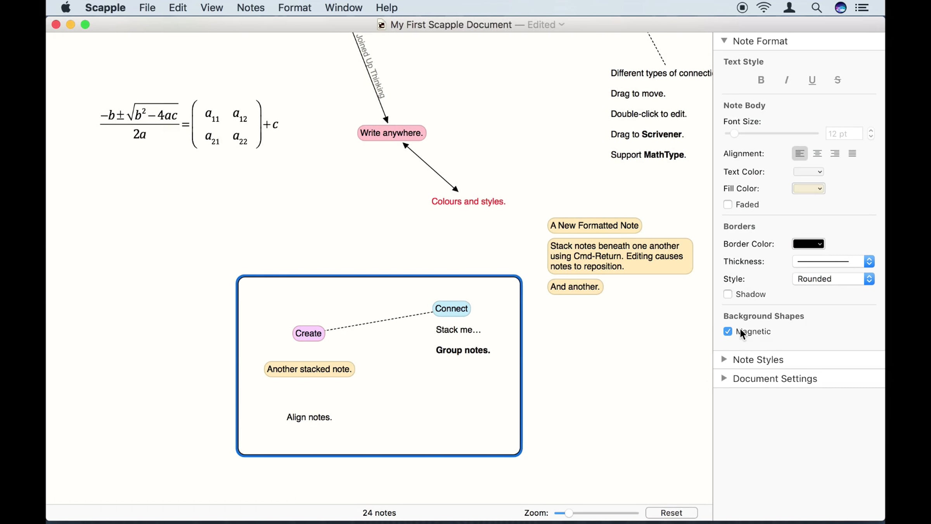
Task: Set alignment to justified
Action: point(852,154)
